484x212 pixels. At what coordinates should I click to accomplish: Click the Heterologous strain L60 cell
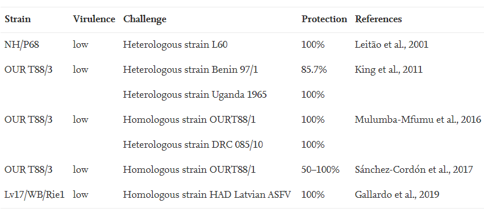[176, 45]
